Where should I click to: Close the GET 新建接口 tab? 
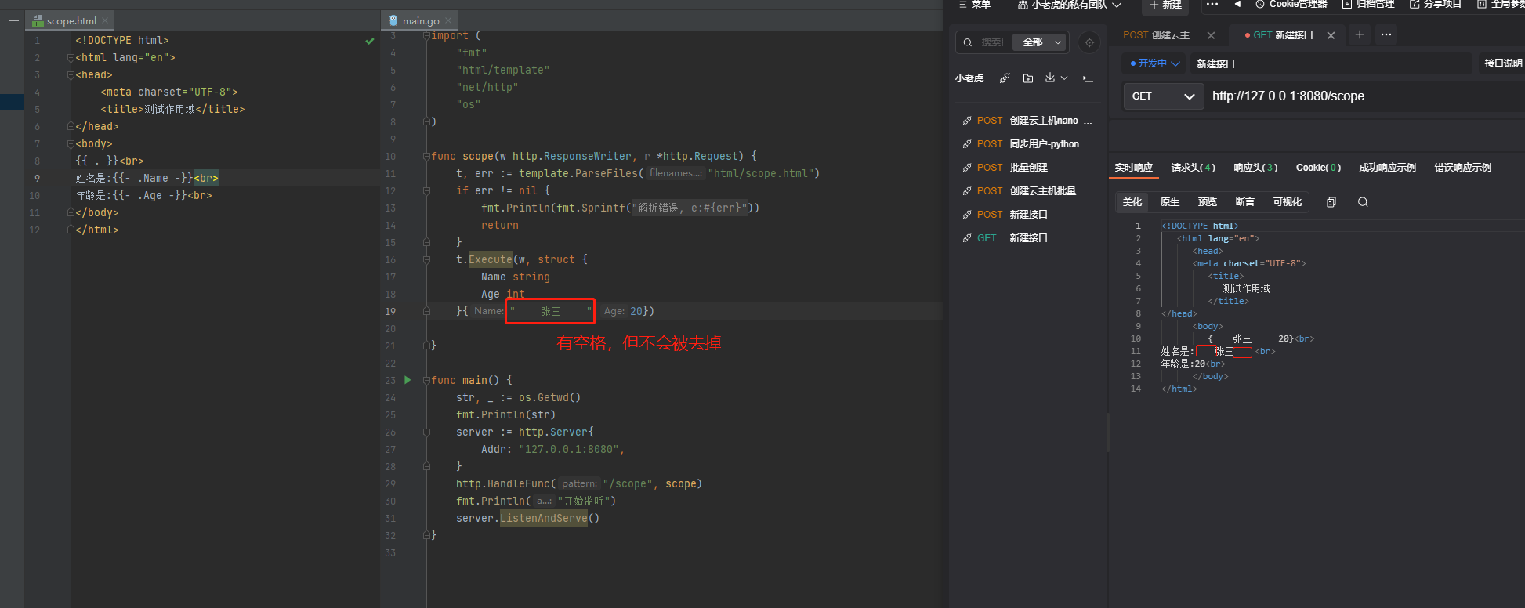point(1331,35)
